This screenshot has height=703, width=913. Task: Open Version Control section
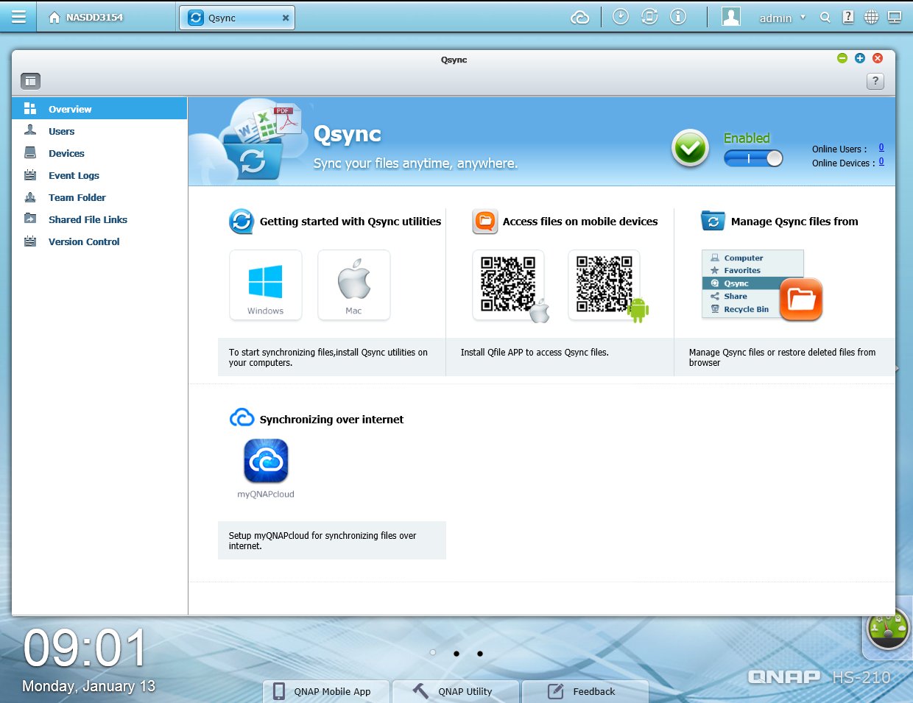coord(99,241)
